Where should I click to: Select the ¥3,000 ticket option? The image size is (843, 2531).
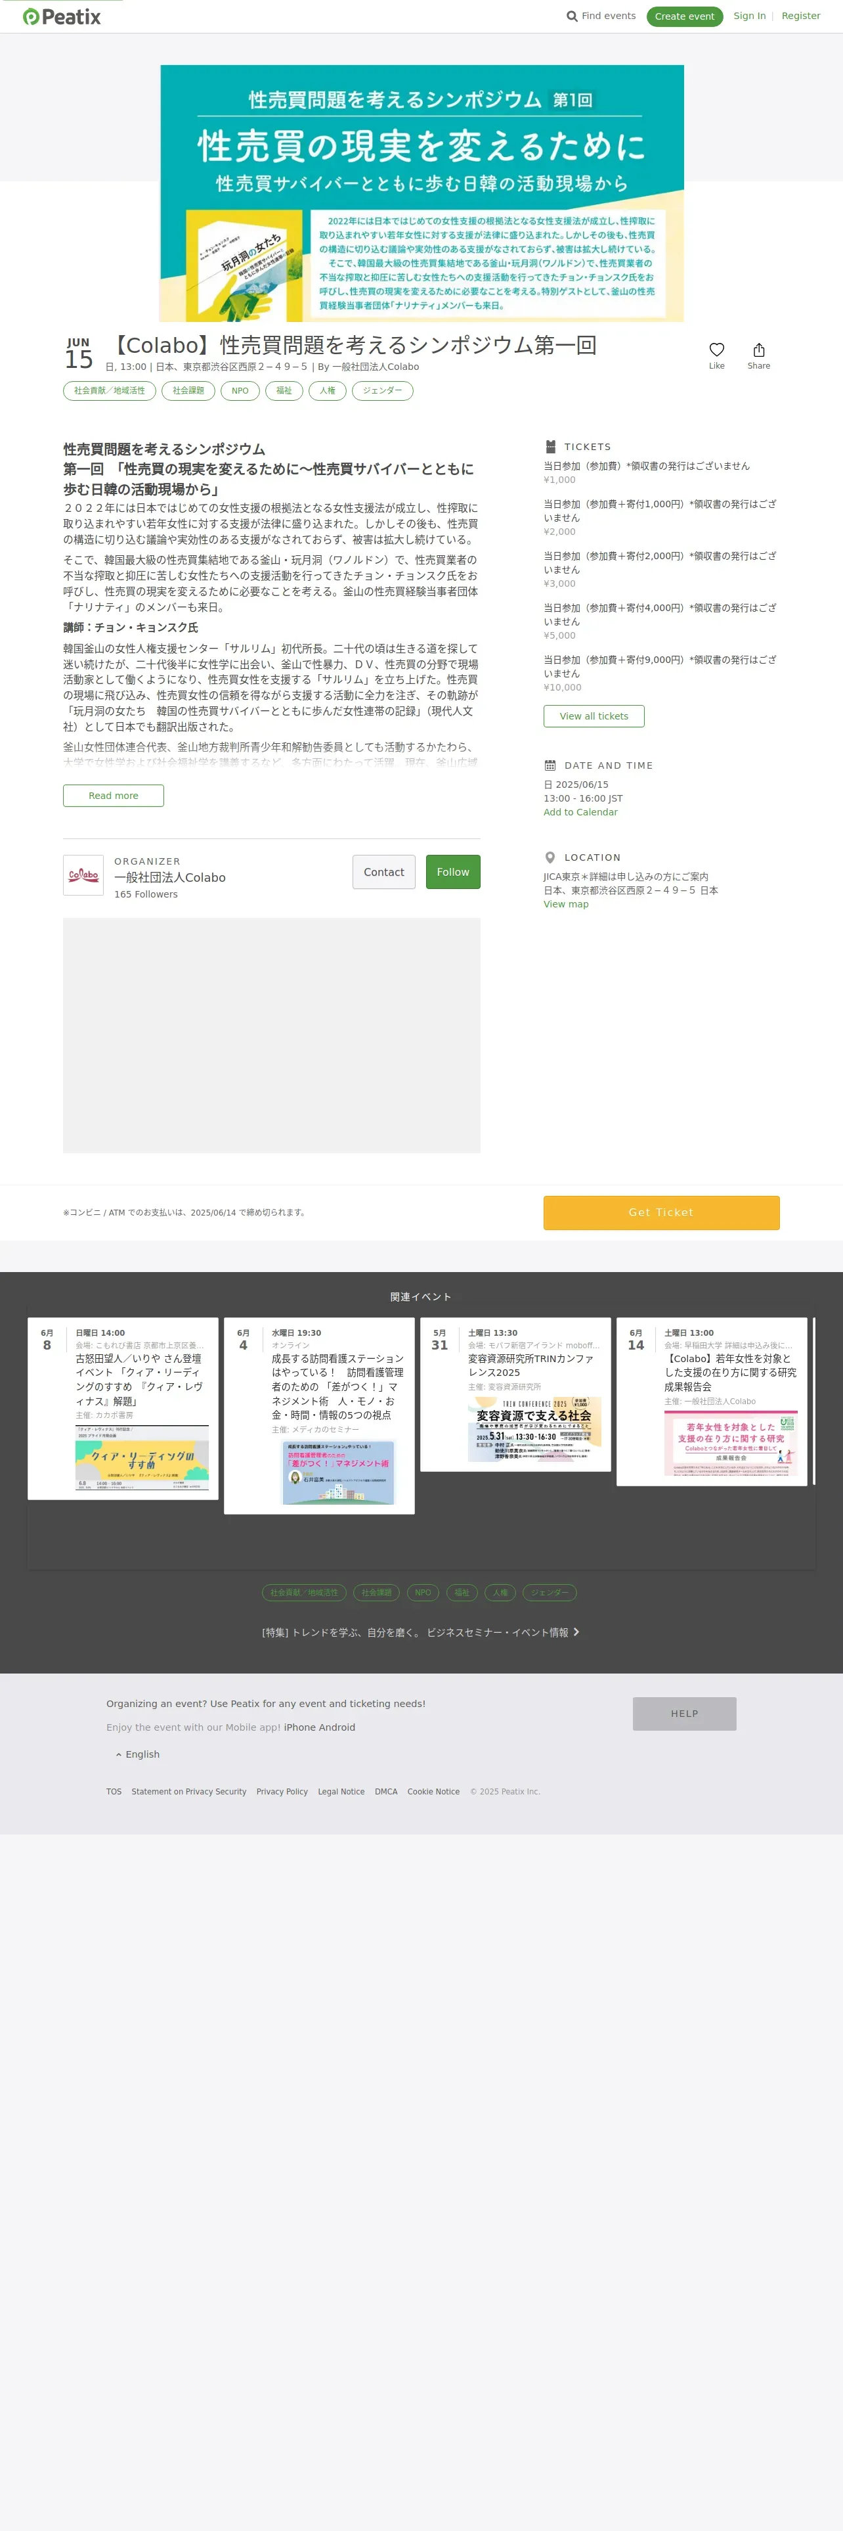660,570
